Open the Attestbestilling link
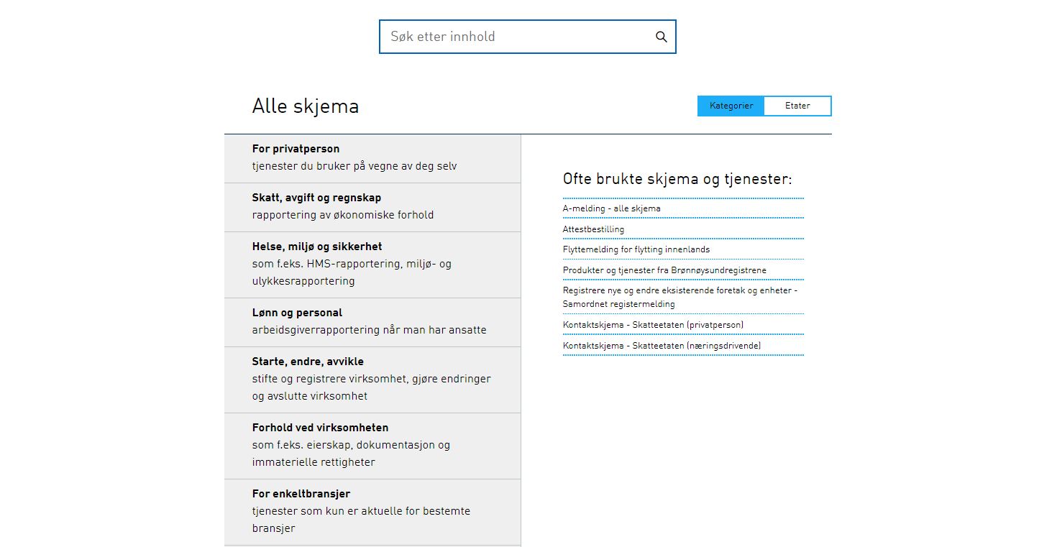This screenshot has width=1057, height=547. click(593, 229)
